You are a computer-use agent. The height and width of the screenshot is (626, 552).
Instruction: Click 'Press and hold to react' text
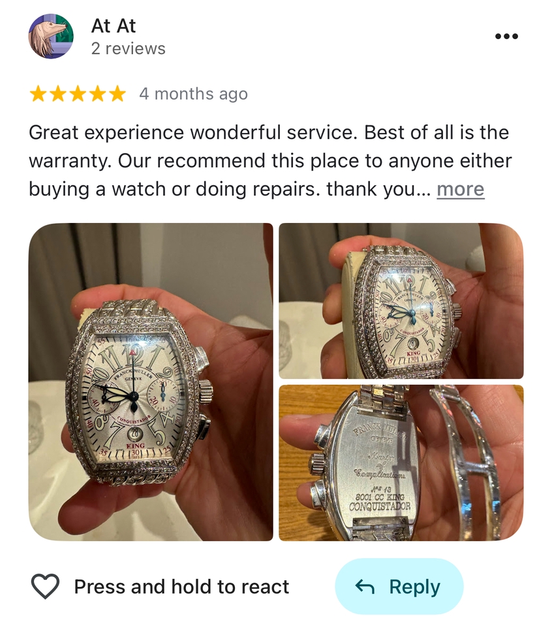click(181, 587)
